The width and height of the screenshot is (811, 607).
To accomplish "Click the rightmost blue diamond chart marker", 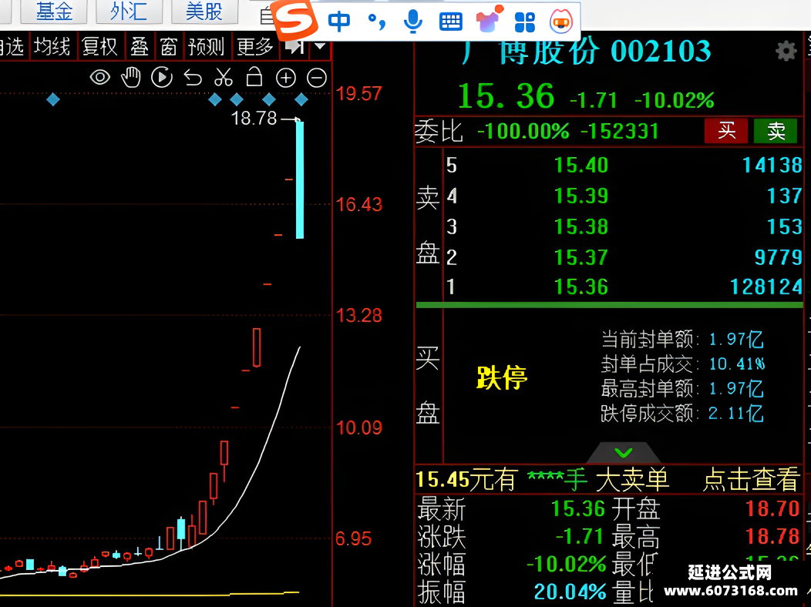I will tap(301, 99).
